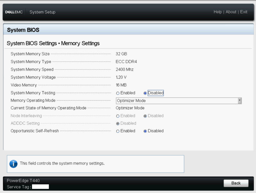Open the About link
Screen dimensions: 256x193
[231, 12]
